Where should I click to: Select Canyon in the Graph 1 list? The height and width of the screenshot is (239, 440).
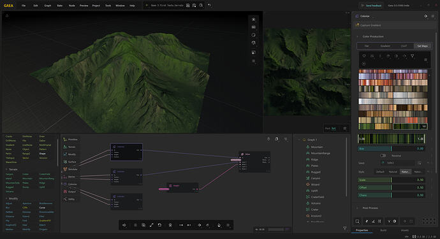click(315, 178)
